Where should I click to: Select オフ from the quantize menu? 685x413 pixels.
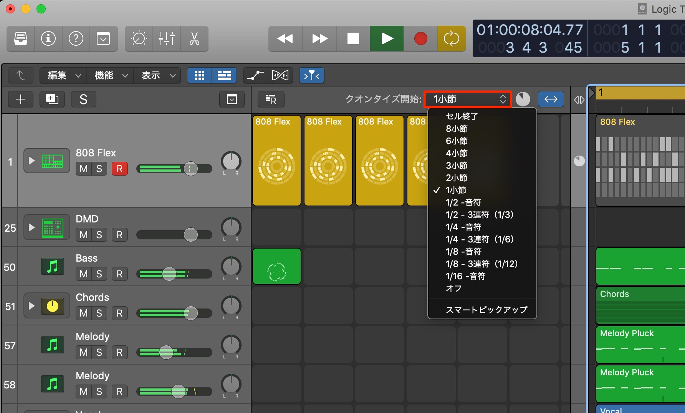coord(482,288)
